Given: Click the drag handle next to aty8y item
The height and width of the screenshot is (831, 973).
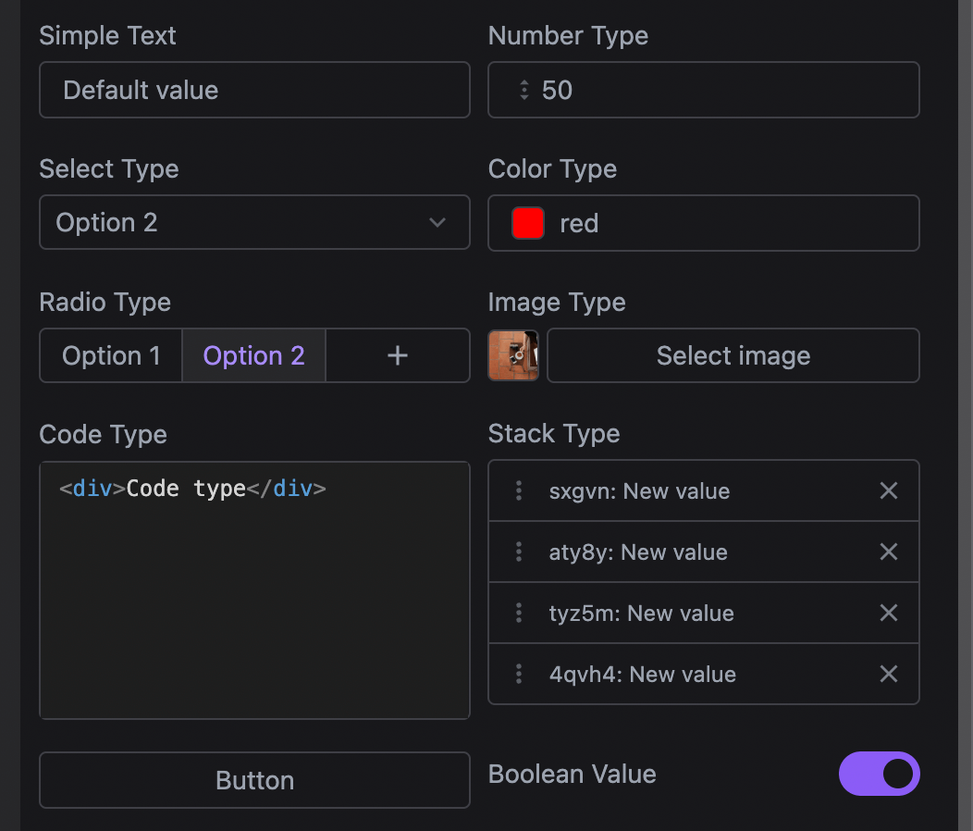Looking at the screenshot, I should (518, 552).
